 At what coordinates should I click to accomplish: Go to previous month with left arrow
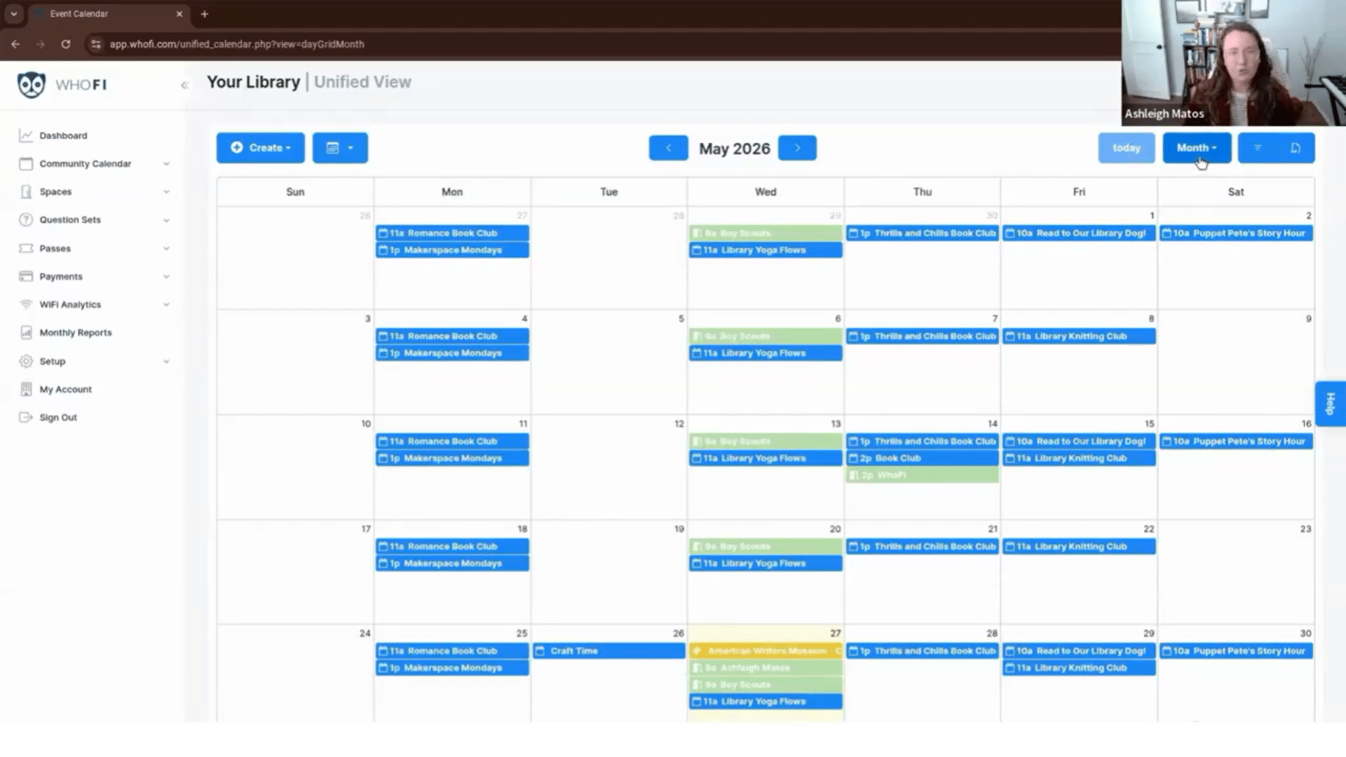[668, 148]
